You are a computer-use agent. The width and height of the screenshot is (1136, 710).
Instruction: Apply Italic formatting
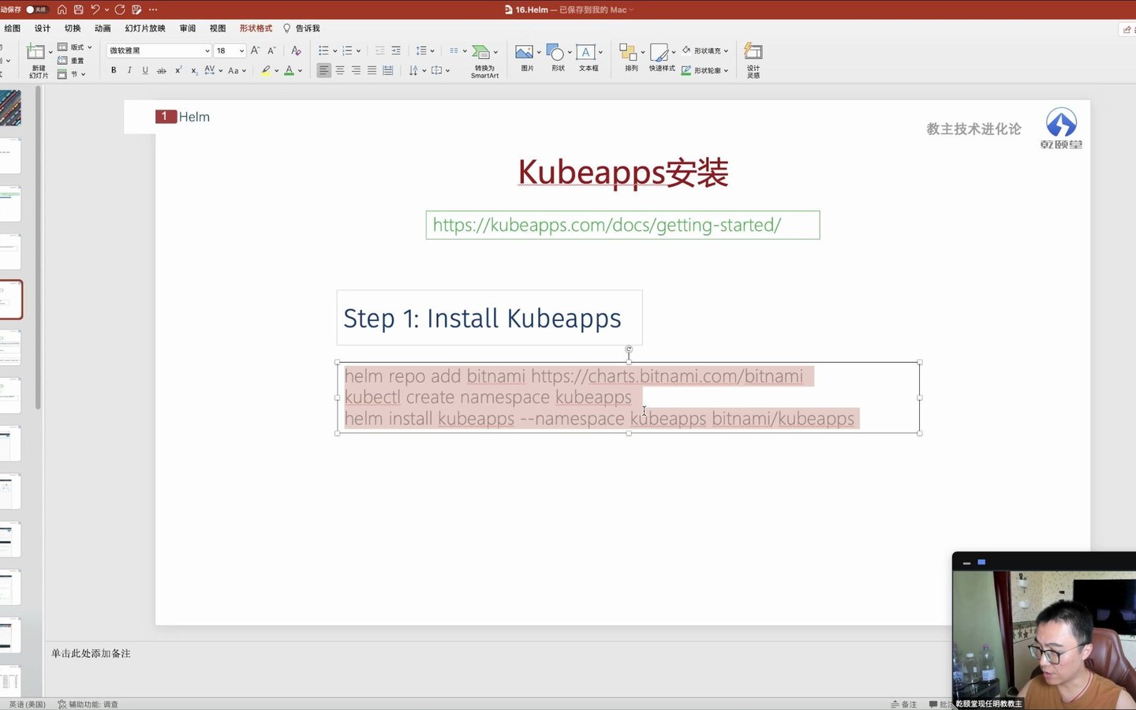tap(129, 70)
